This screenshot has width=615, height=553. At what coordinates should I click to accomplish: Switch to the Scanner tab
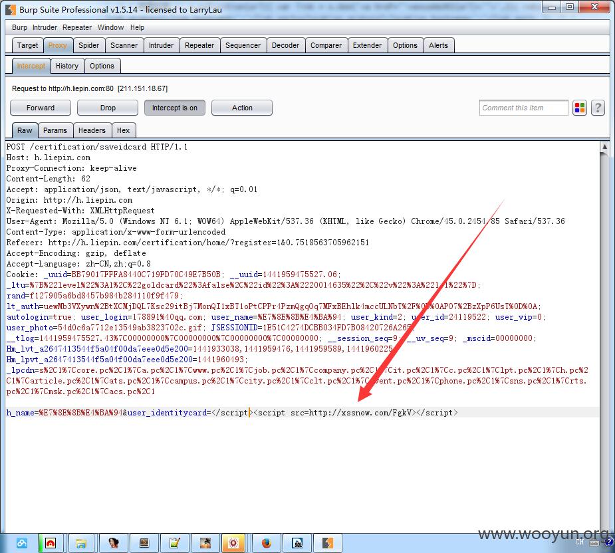[124, 45]
